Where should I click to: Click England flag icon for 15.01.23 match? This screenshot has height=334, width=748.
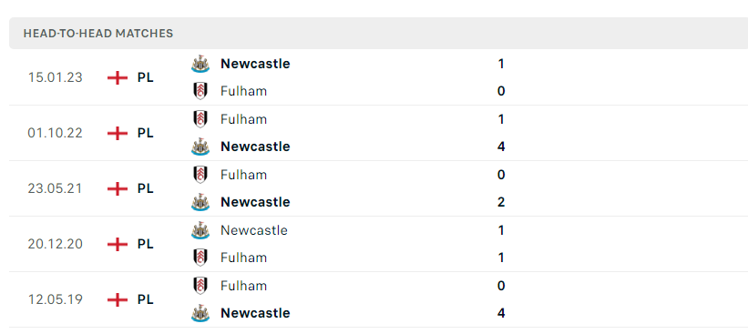118,77
